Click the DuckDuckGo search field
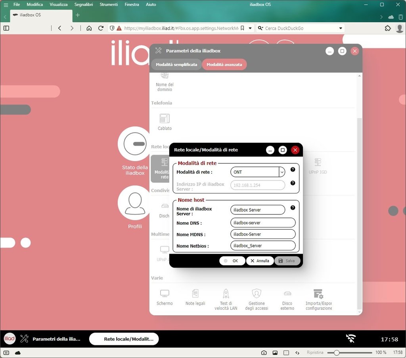 [301, 28]
